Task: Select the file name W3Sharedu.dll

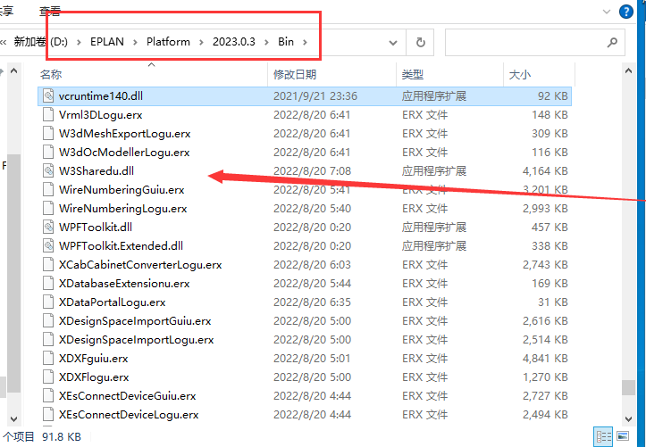Action: (x=96, y=170)
